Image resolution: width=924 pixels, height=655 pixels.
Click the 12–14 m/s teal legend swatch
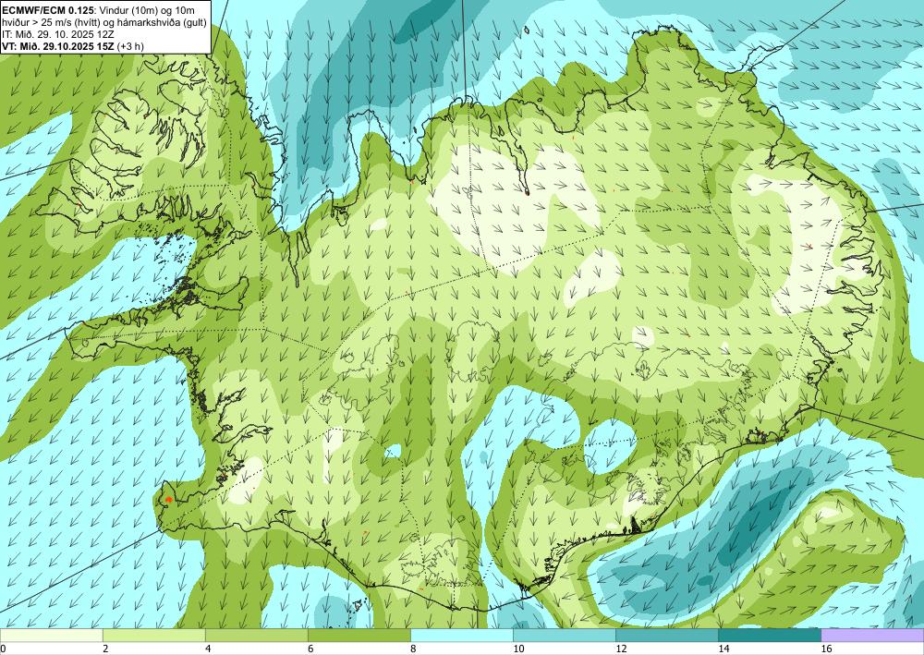click(x=666, y=635)
